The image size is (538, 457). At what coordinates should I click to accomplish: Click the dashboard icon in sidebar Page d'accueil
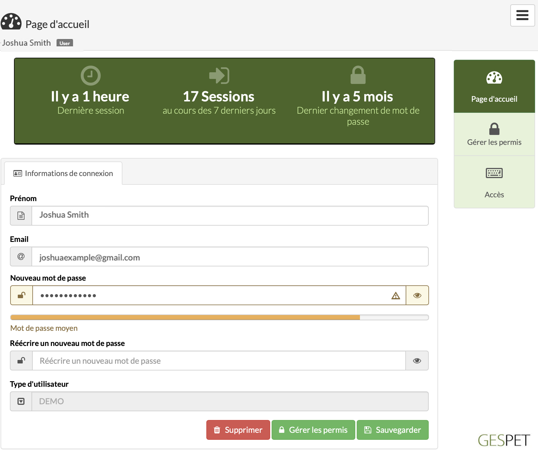click(494, 78)
